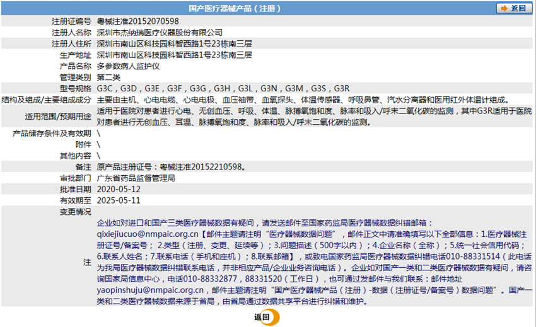
Task: Click the 注册人住所 address value
Action: (x=174, y=43)
